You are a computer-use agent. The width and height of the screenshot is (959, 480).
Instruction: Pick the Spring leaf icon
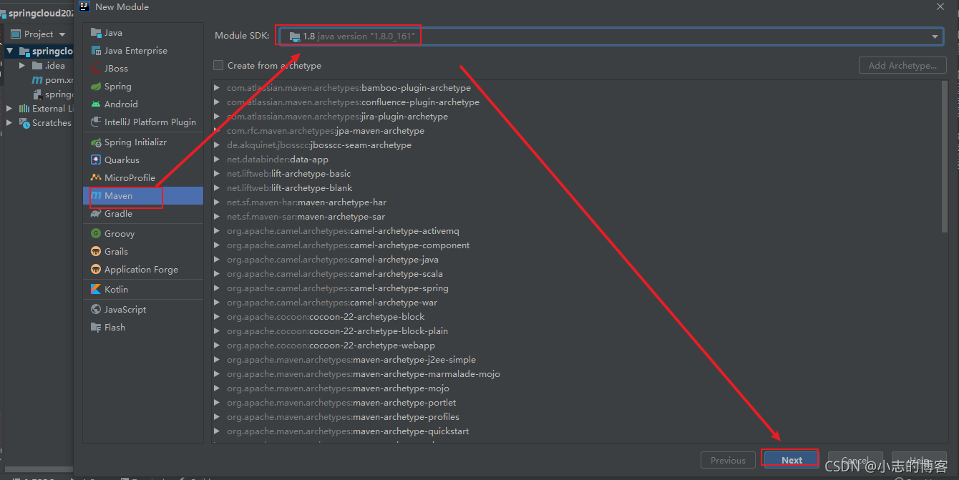point(96,87)
